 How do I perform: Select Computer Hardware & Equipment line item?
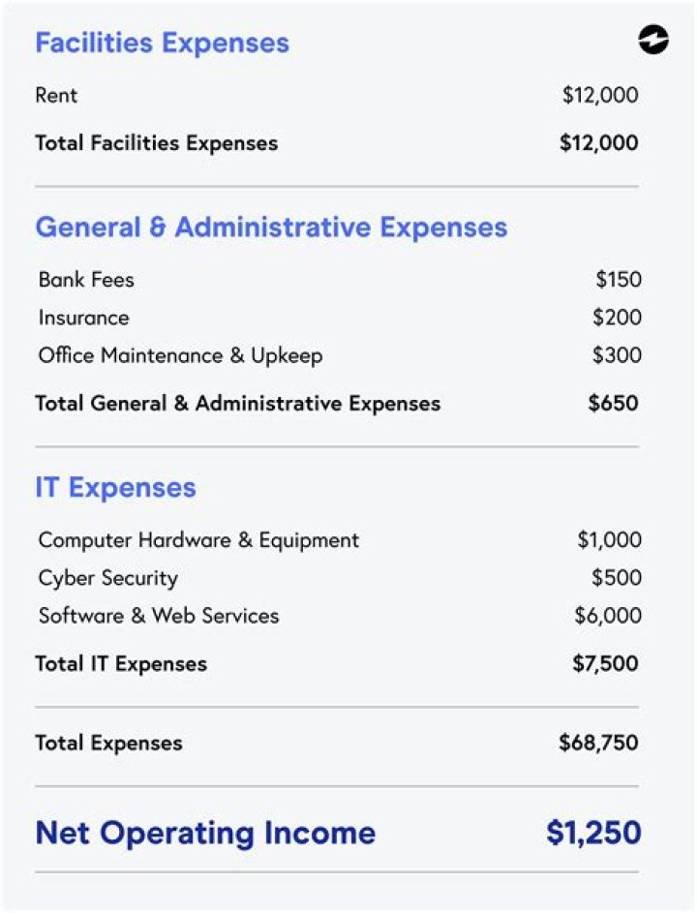[198, 540]
